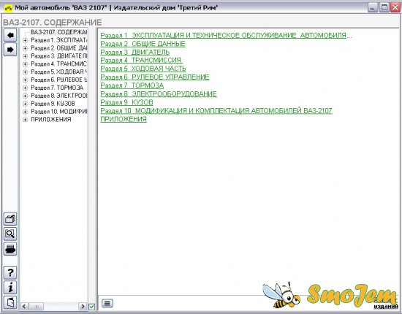This screenshot has width=402, height=314.
Task: Expand Раздел 6 РУЛЕВОЕ tree node
Action: [25, 80]
